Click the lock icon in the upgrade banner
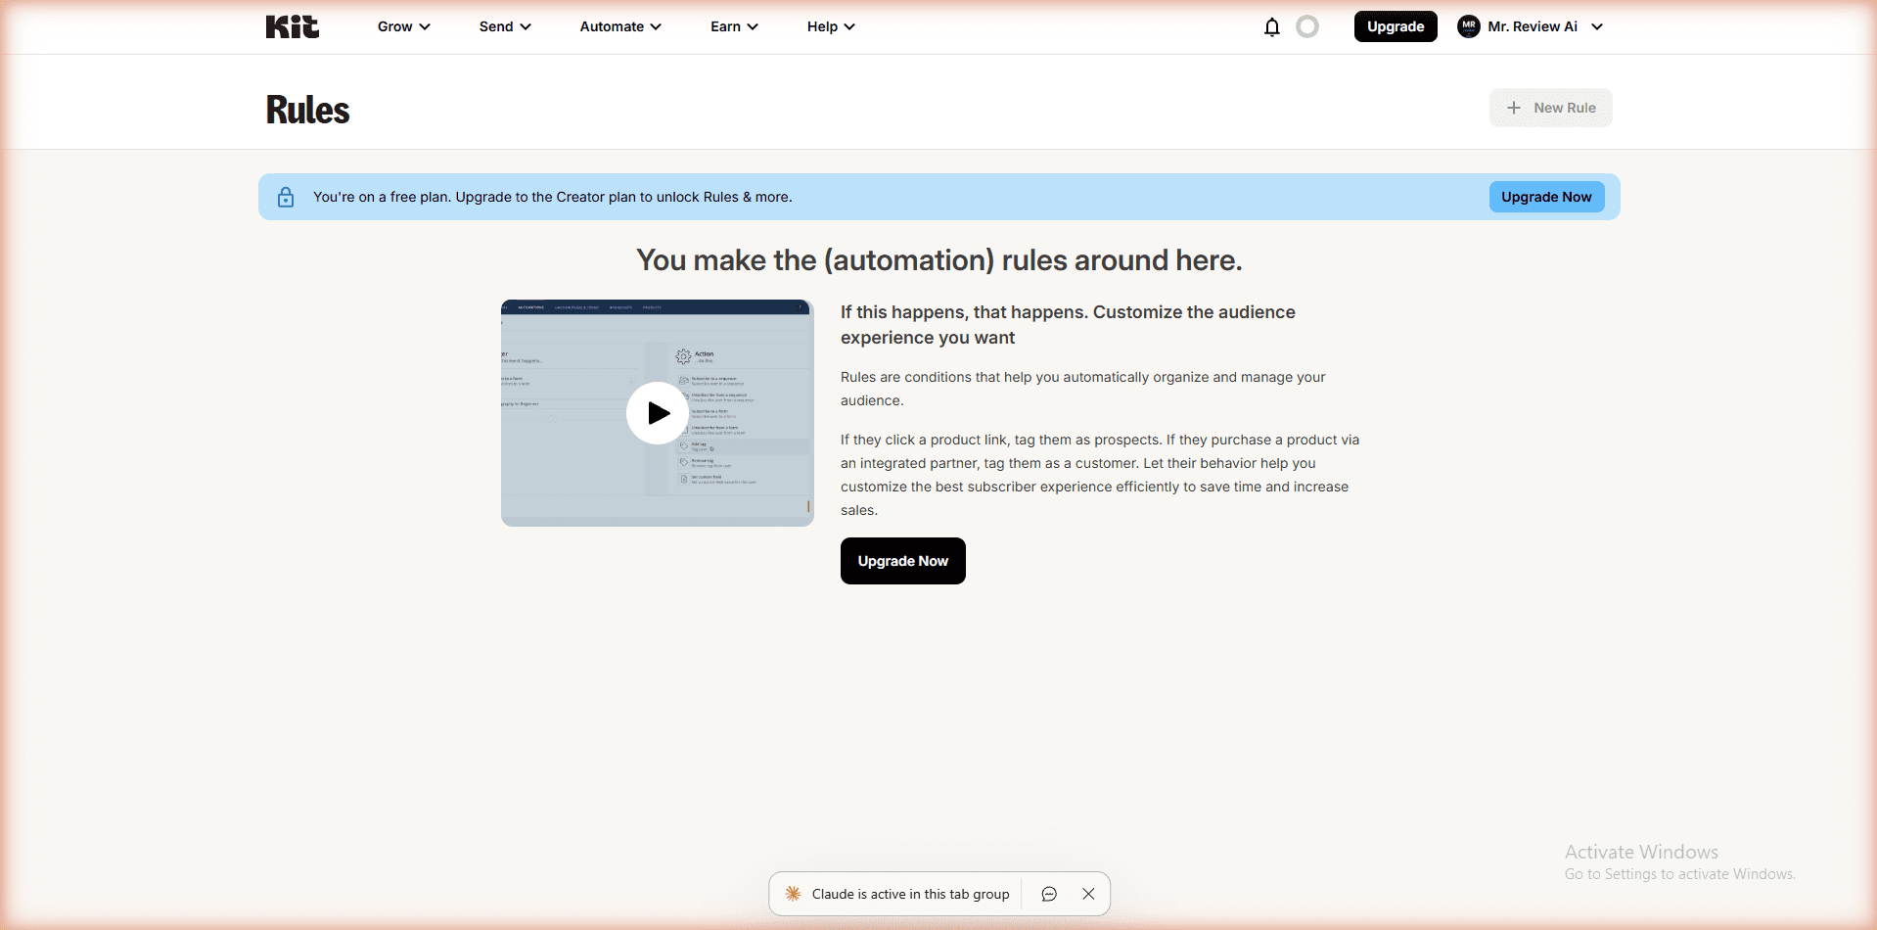Screen dimensions: 1877x930 [x=286, y=197]
